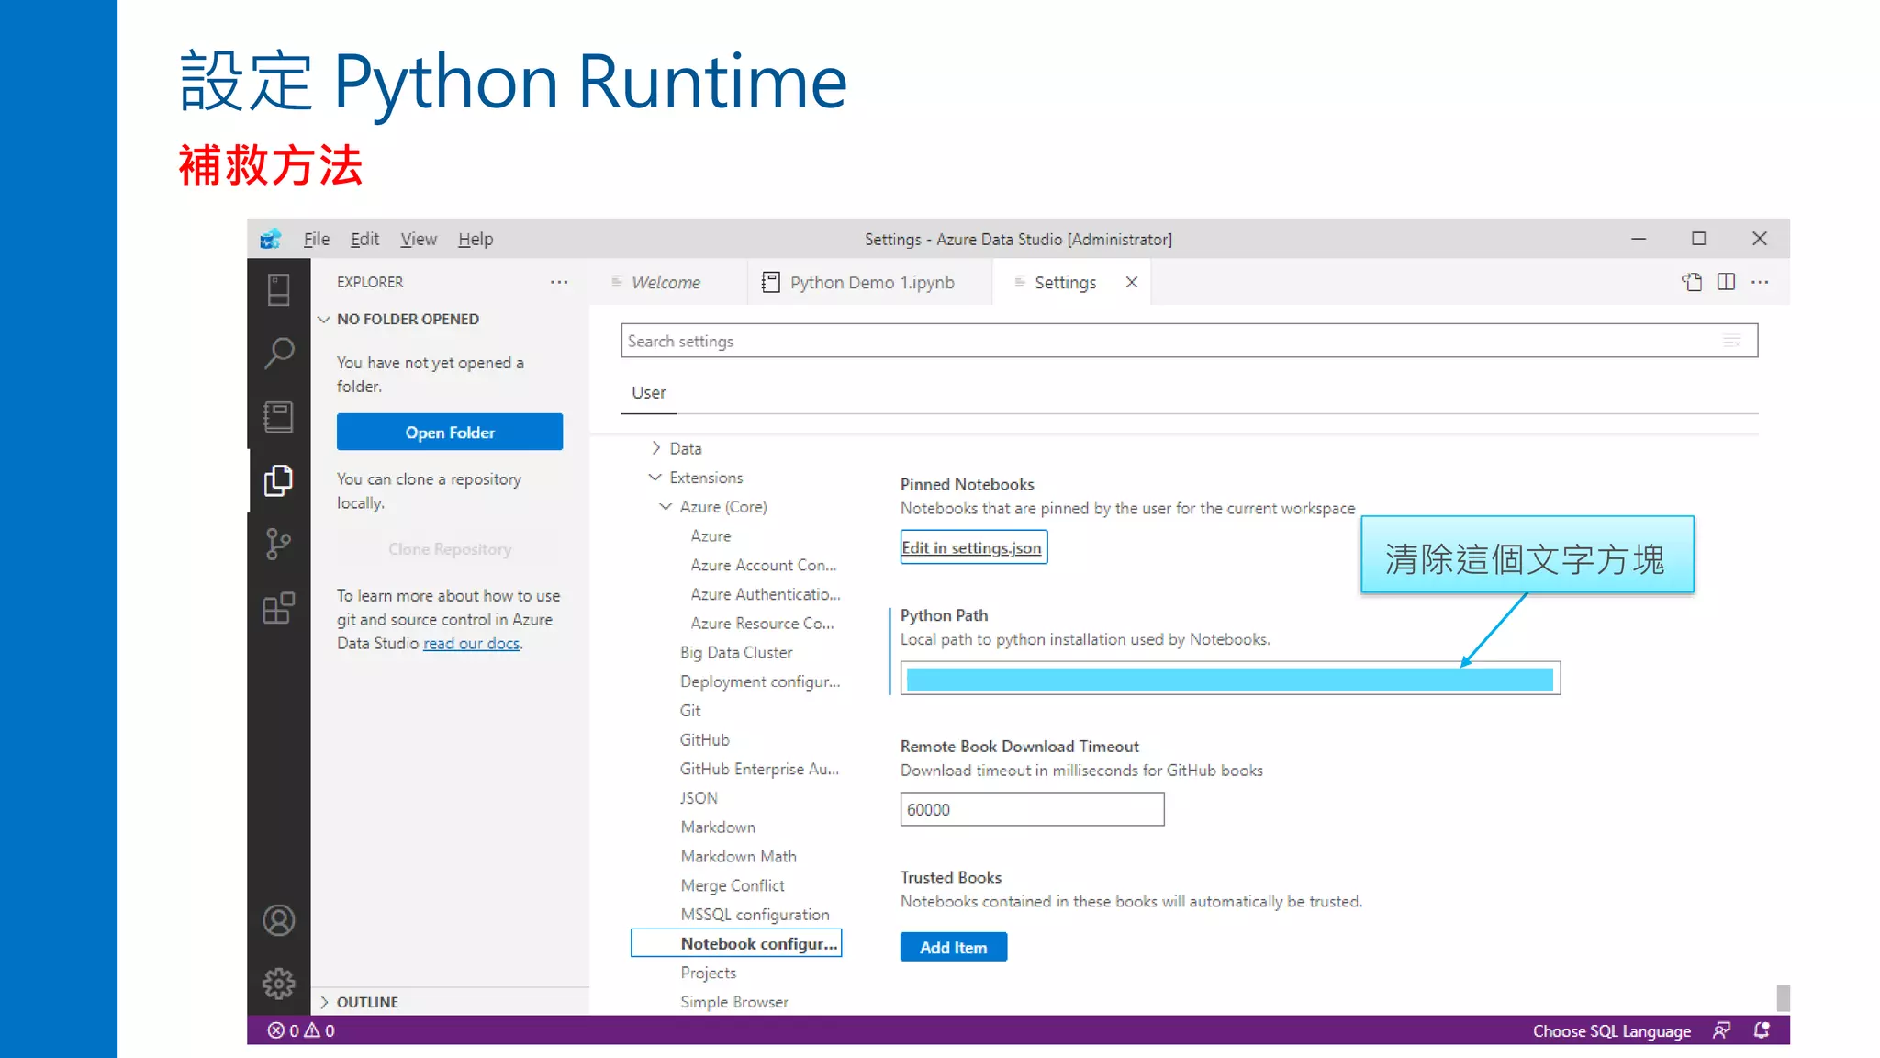This screenshot has height=1058, width=1880.
Task: Click Choose SQL Language in status bar
Action: coord(1611,1030)
